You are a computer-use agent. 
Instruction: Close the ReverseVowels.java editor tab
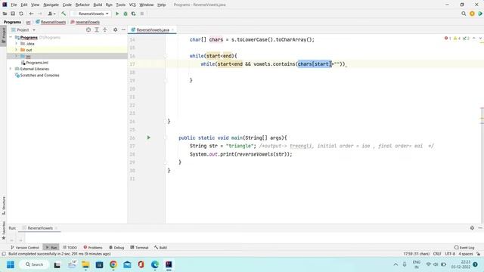click(x=173, y=30)
